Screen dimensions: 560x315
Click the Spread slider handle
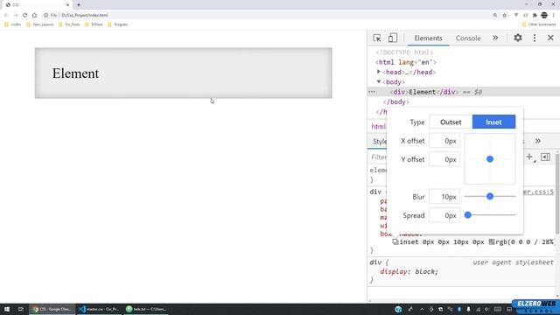468,215
